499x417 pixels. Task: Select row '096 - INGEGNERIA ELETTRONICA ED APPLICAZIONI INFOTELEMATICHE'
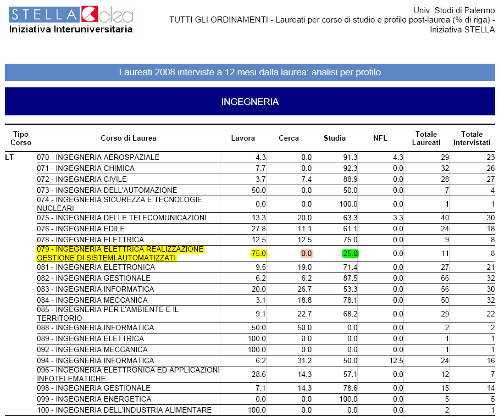[x=266, y=374]
